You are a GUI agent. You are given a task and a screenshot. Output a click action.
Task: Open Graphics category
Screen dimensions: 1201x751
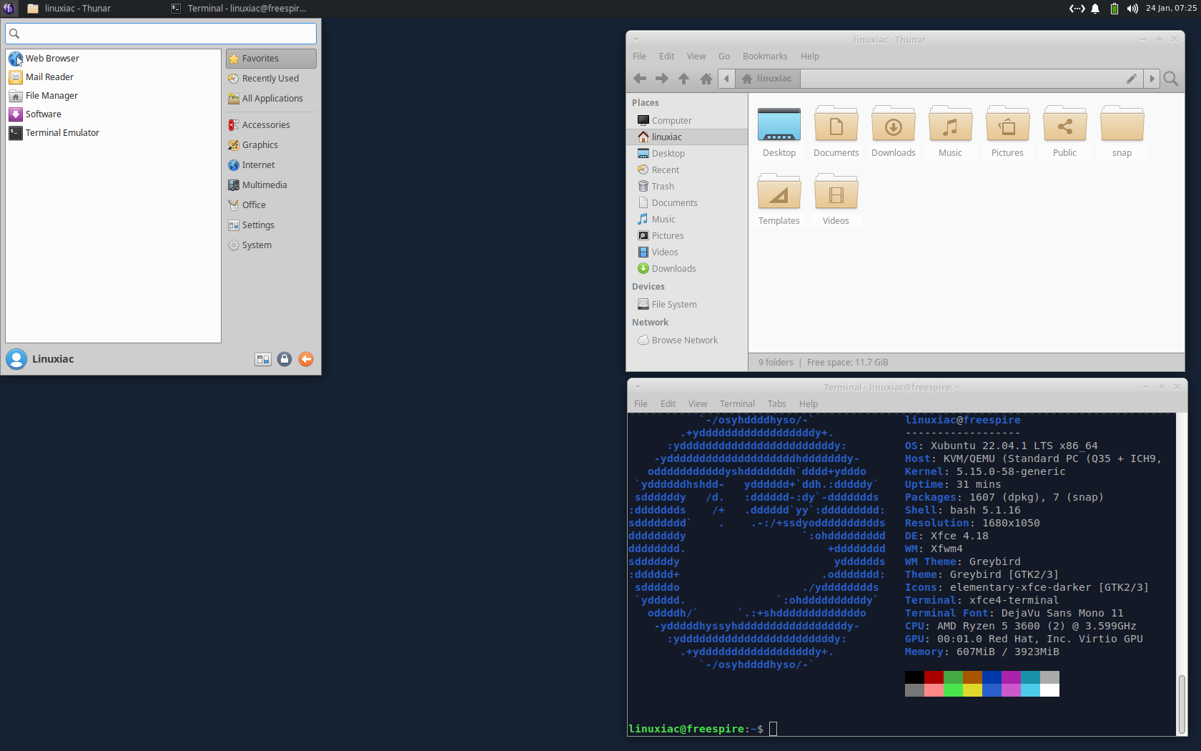tap(272, 145)
